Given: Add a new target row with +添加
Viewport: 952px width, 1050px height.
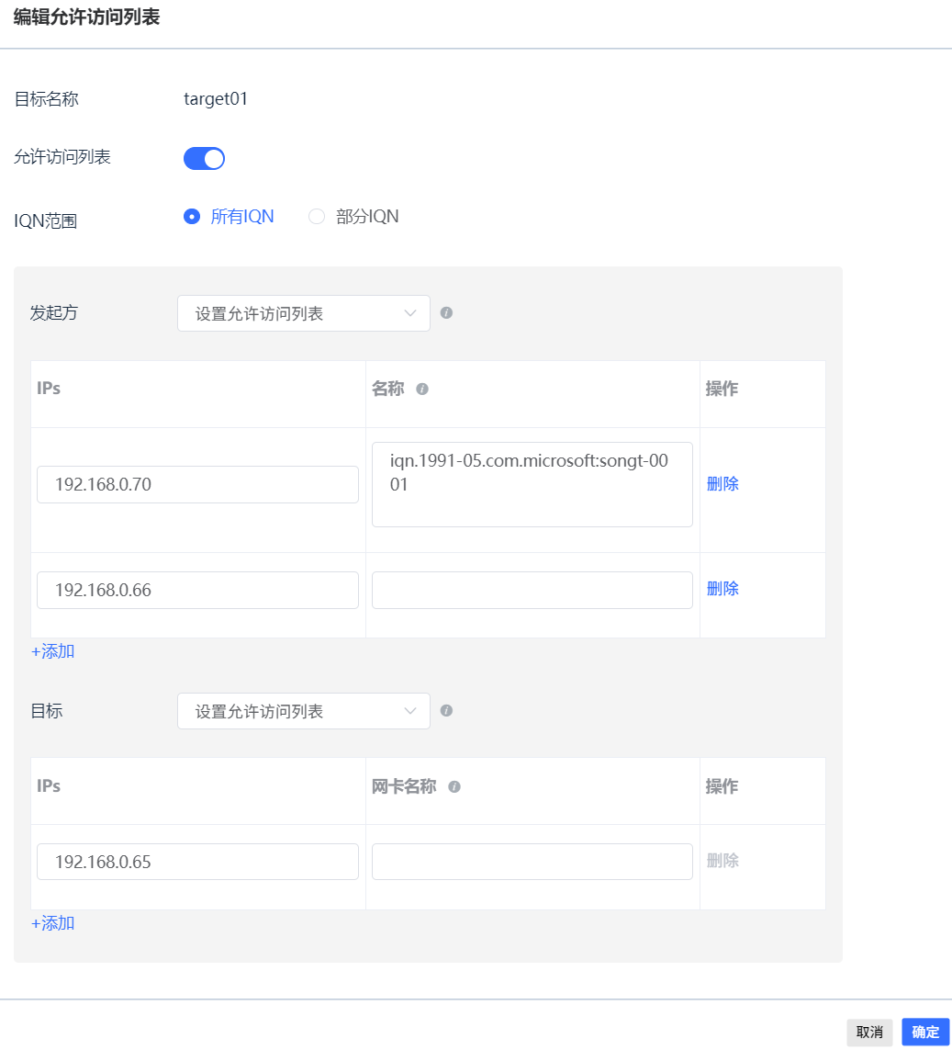Looking at the screenshot, I should tap(53, 923).
